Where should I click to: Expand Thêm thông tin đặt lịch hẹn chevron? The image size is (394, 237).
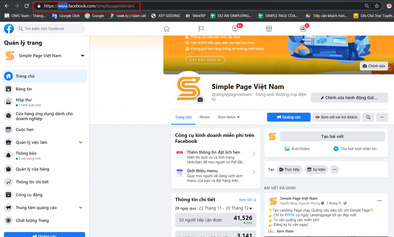coord(254,154)
